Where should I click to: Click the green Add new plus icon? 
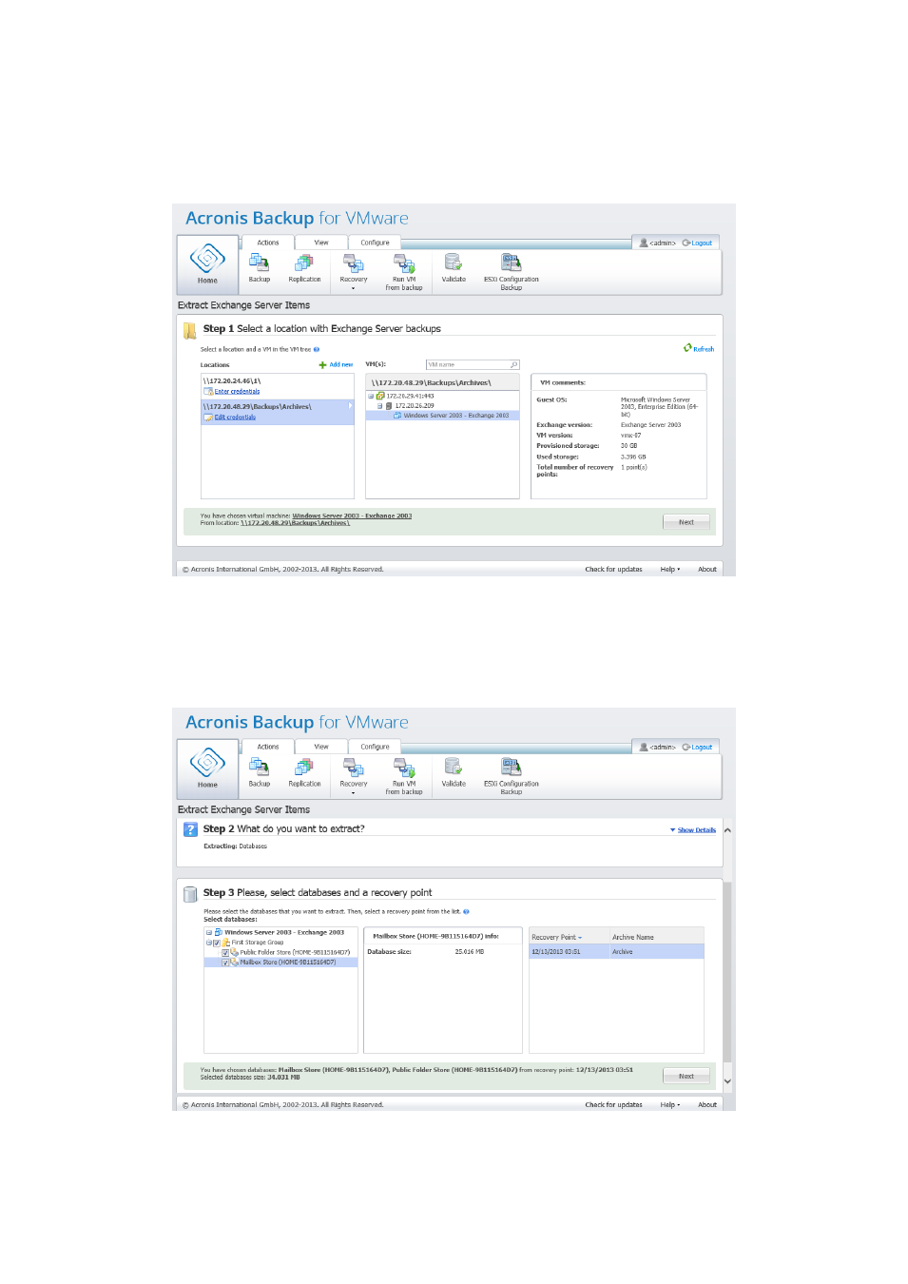click(322, 365)
